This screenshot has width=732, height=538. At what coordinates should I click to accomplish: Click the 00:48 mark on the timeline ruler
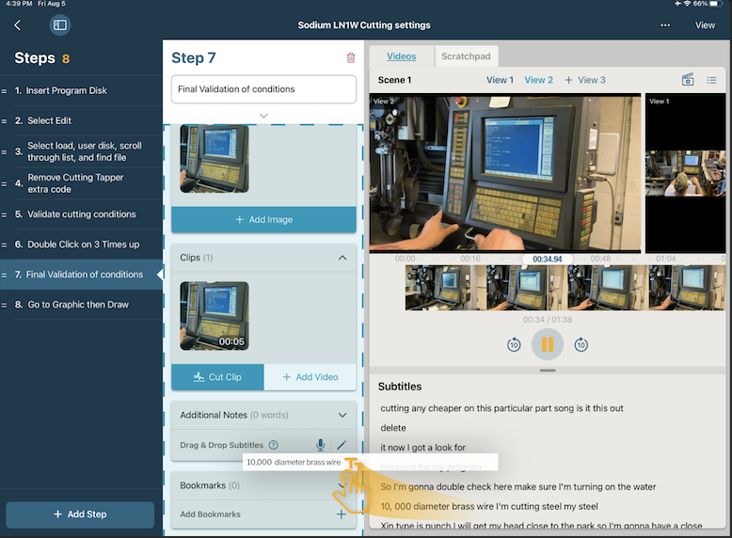[x=600, y=259]
